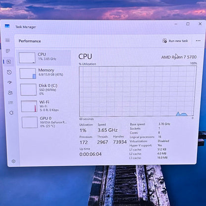The image size is (206, 206).
Task: Open the Processes page icon
Action: click(8, 51)
